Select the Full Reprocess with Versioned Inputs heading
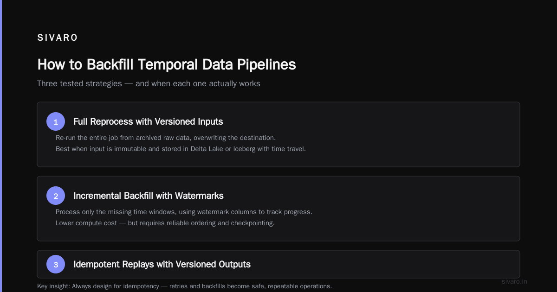Viewport: 557px width, 292px height. 148,121
